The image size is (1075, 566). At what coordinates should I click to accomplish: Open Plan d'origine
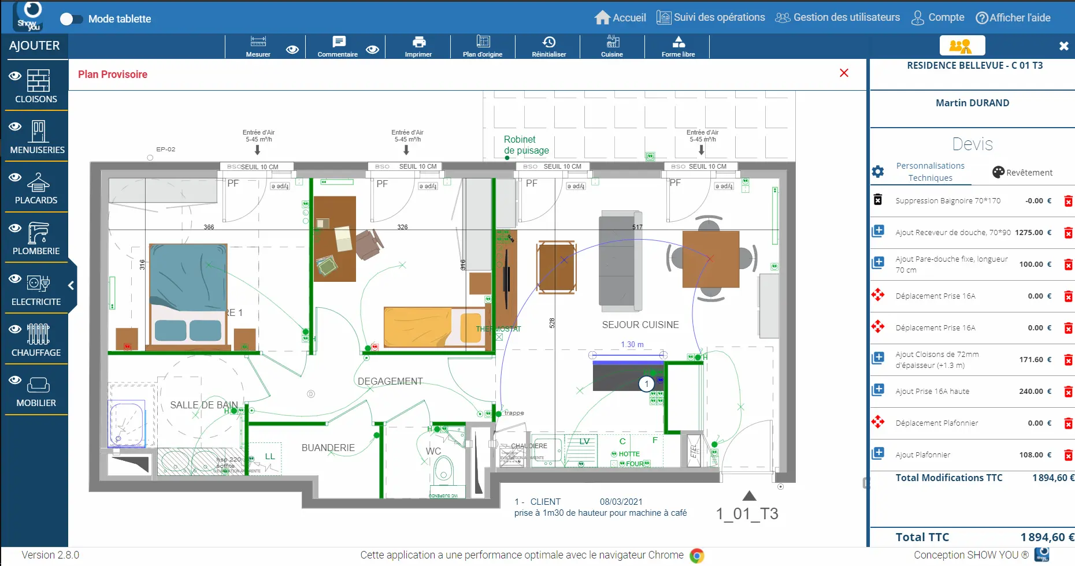[x=483, y=46]
